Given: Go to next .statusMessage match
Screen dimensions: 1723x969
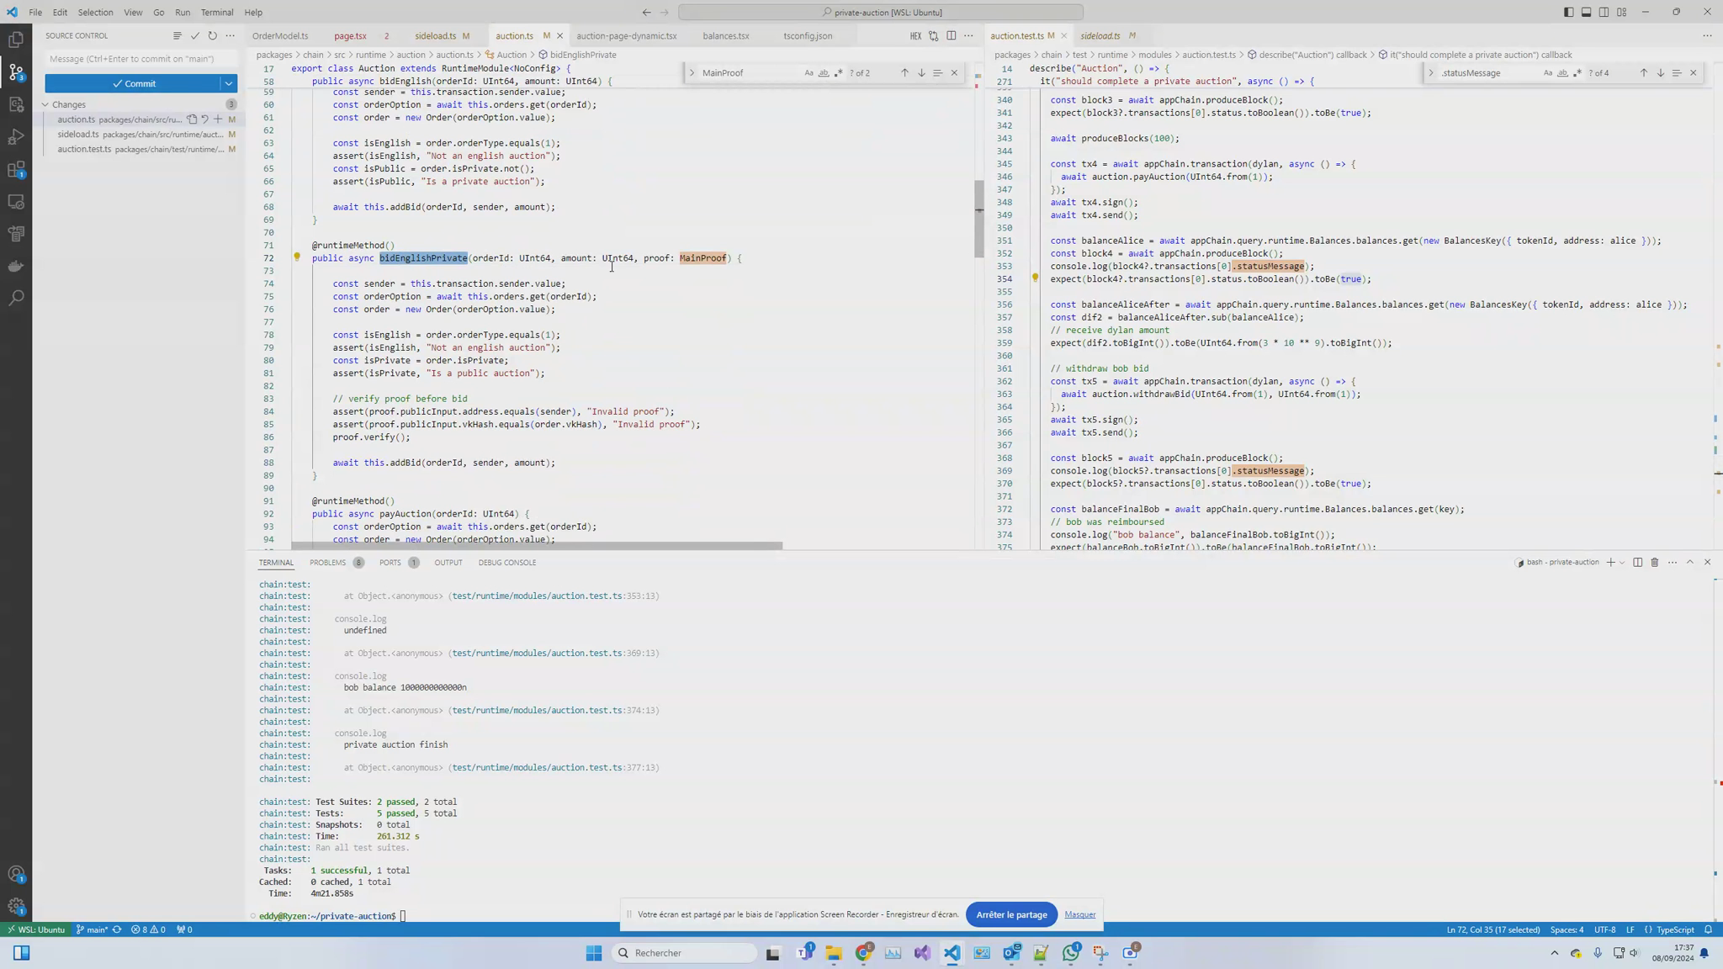Looking at the screenshot, I should [1660, 73].
